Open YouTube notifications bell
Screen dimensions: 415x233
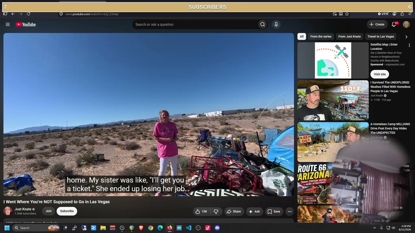(x=394, y=24)
